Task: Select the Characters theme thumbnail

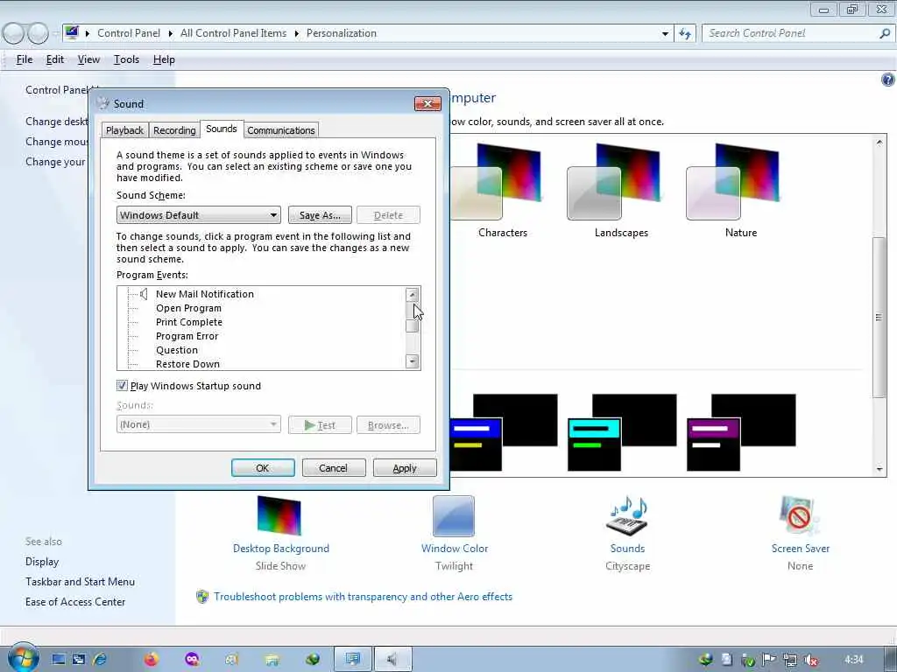Action: 496,181
